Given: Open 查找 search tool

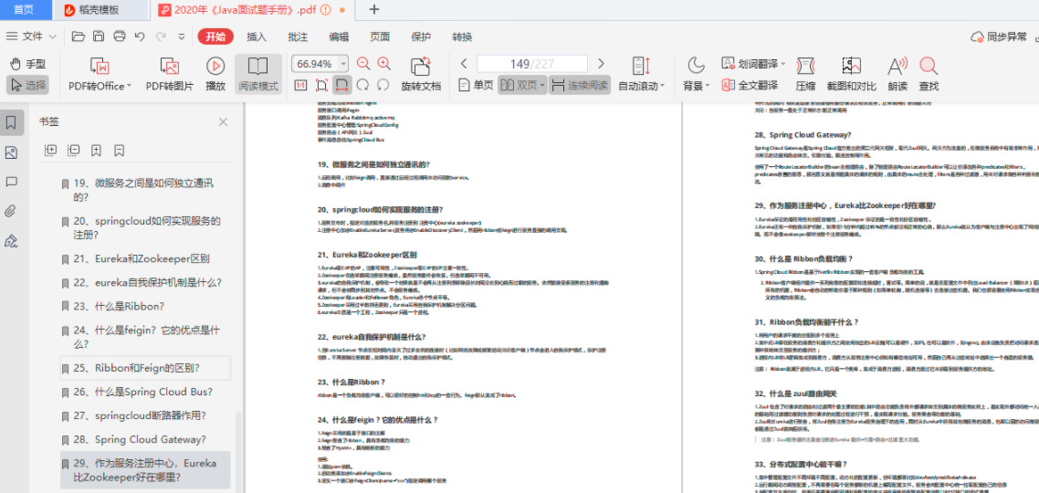Looking at the screenshot, I should tap(929, 74).
